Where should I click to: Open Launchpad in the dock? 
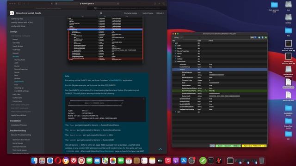pos(42,160)
